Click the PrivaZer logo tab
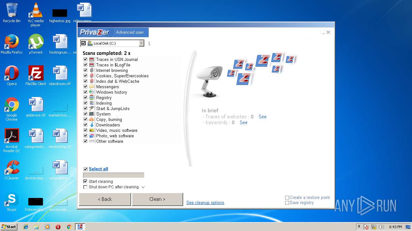 pos(95,32)
